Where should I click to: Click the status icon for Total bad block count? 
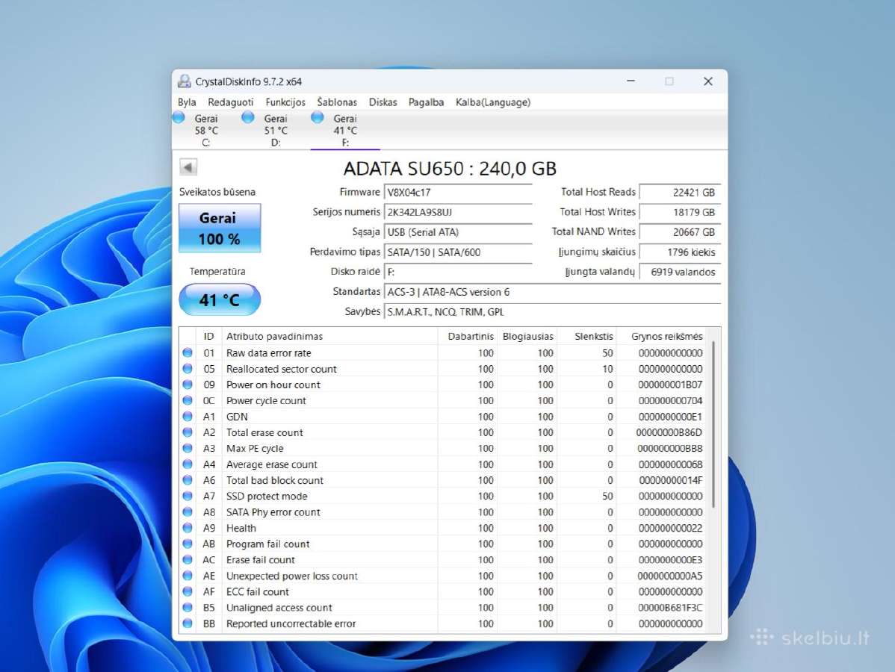188,480
